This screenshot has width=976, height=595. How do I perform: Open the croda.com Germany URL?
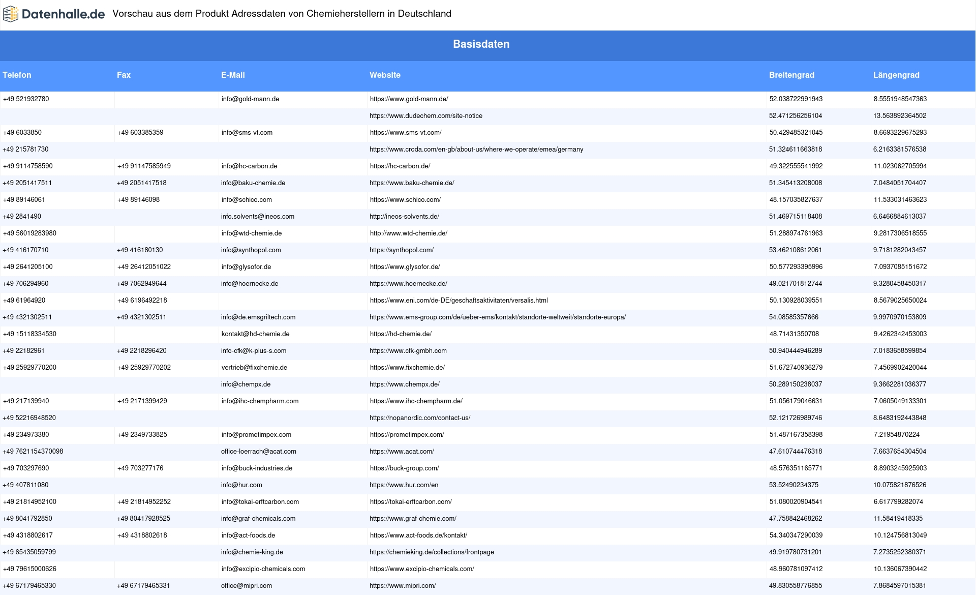(476, 150)
